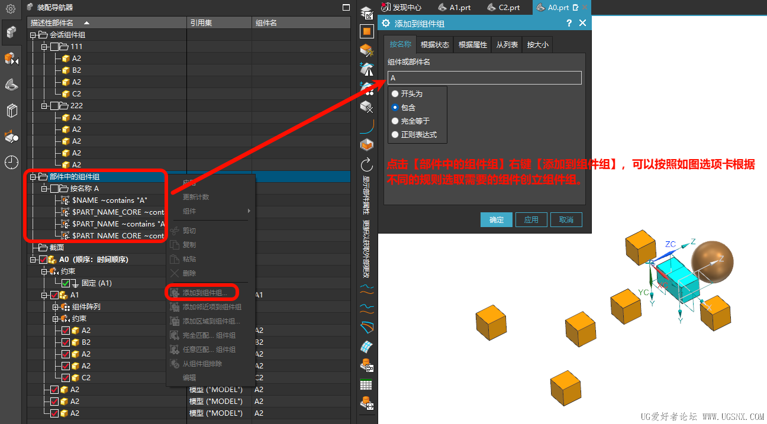767x424 pixels.
Task: Select the 包含 radio option
Action: (x=395, y=107)
